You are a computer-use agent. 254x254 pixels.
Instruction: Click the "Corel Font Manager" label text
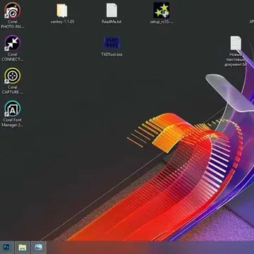pyautogui.click(x=12, y=123)
